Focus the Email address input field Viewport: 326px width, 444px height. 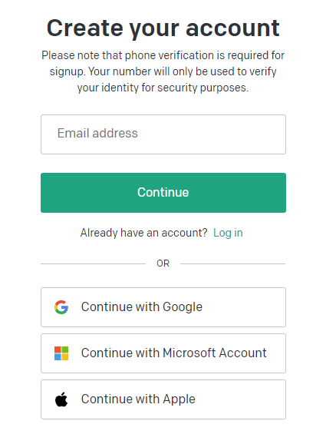click(x=163, y=134)
